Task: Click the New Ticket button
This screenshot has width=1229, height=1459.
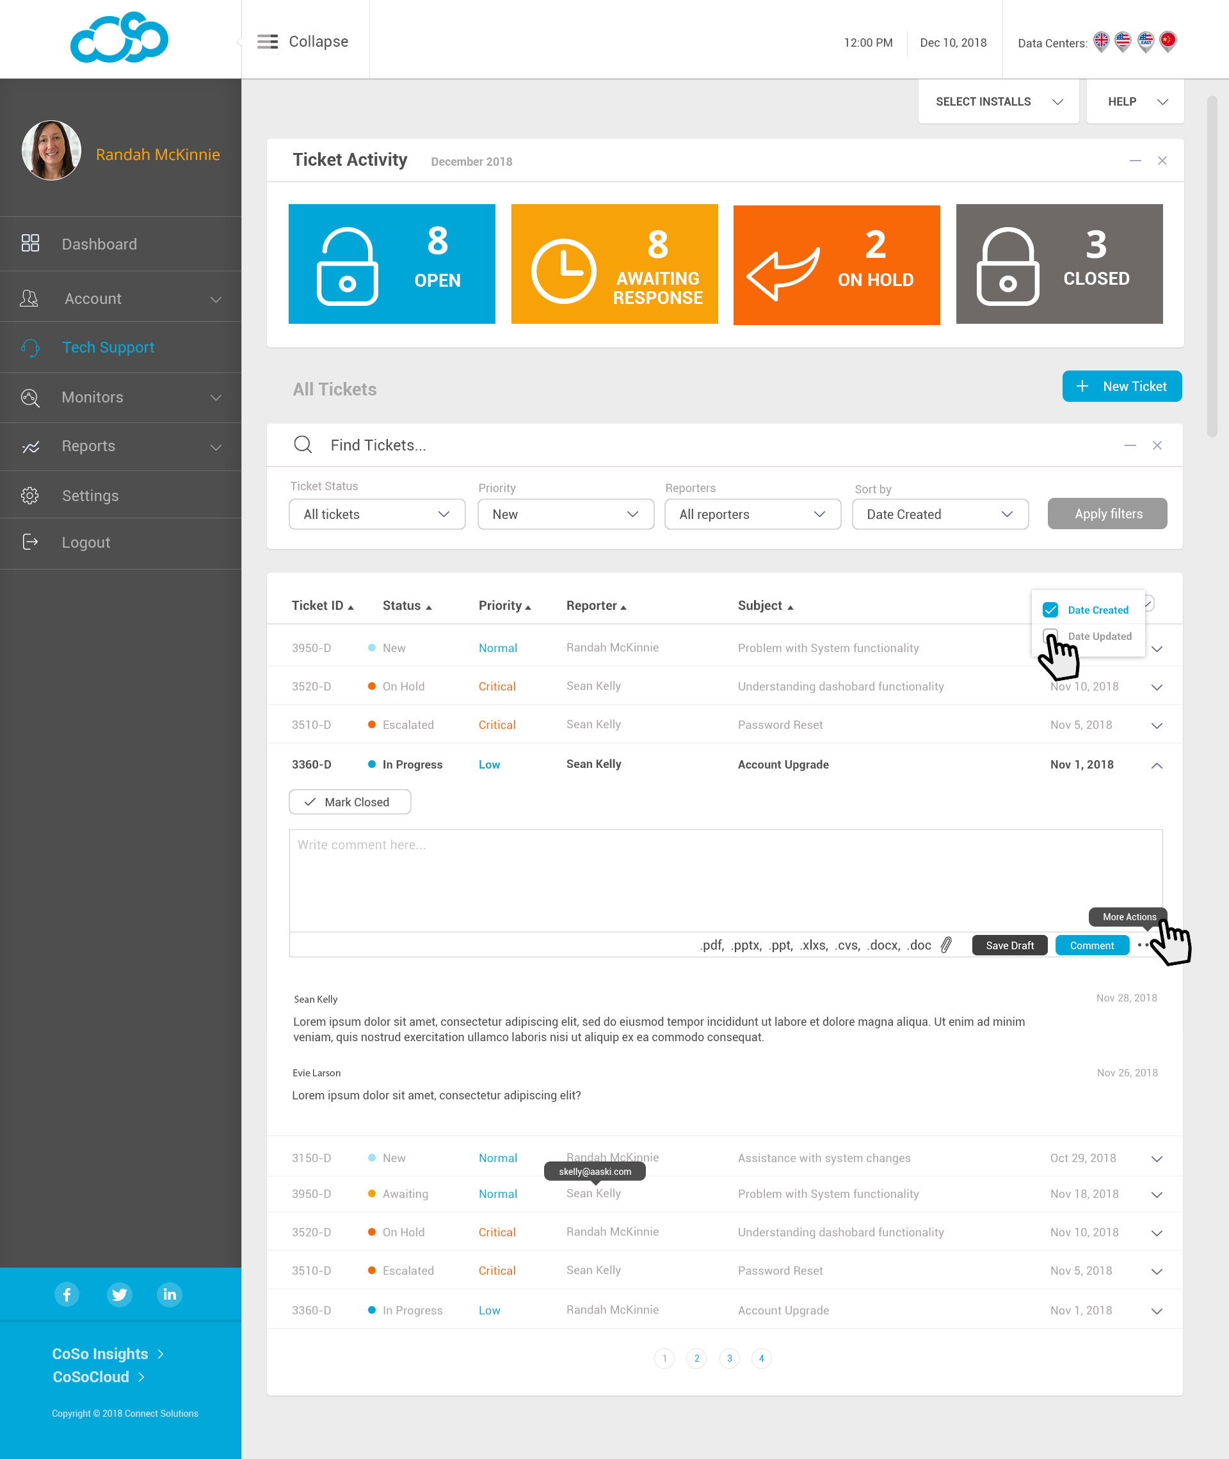Action: [x=1121, y=386]
